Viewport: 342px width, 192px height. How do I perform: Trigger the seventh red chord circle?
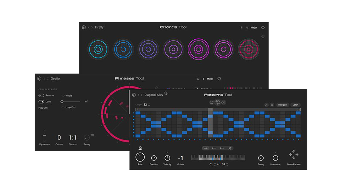click(248, 49)
